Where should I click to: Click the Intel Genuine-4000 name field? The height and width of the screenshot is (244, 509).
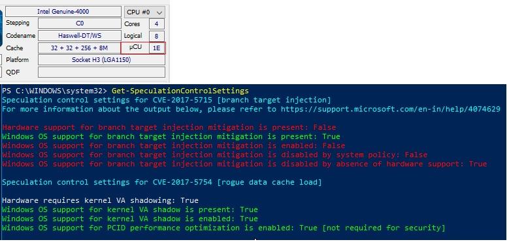click(63, 12)
